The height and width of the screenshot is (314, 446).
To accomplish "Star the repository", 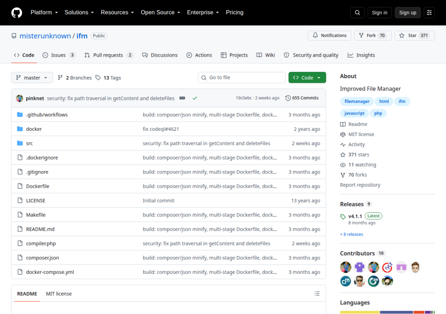I will pos(415,36).
